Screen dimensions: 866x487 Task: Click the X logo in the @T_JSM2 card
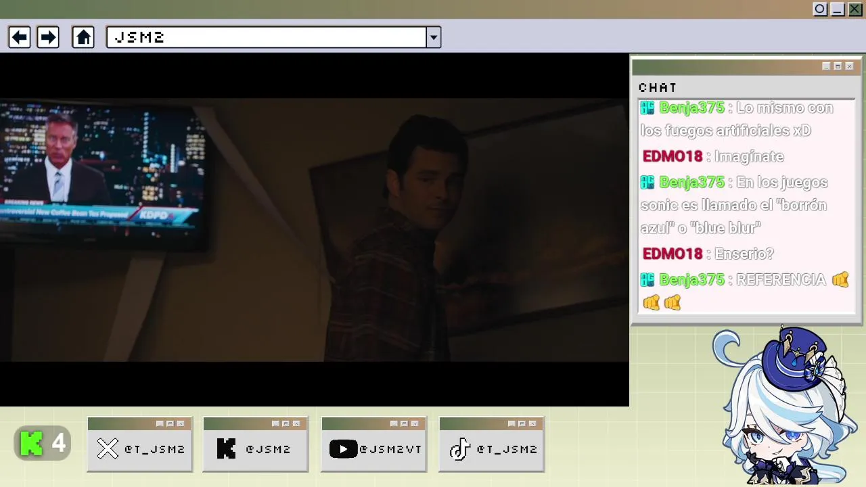[108, 448]
